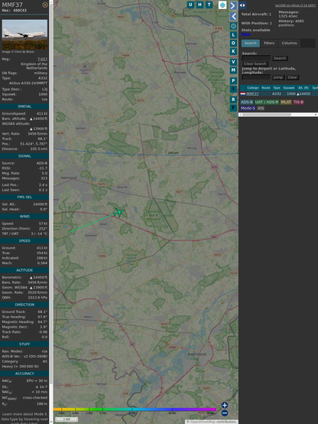Click the R map option button
This screenshot has width=318, height=424.
(233, 99)
